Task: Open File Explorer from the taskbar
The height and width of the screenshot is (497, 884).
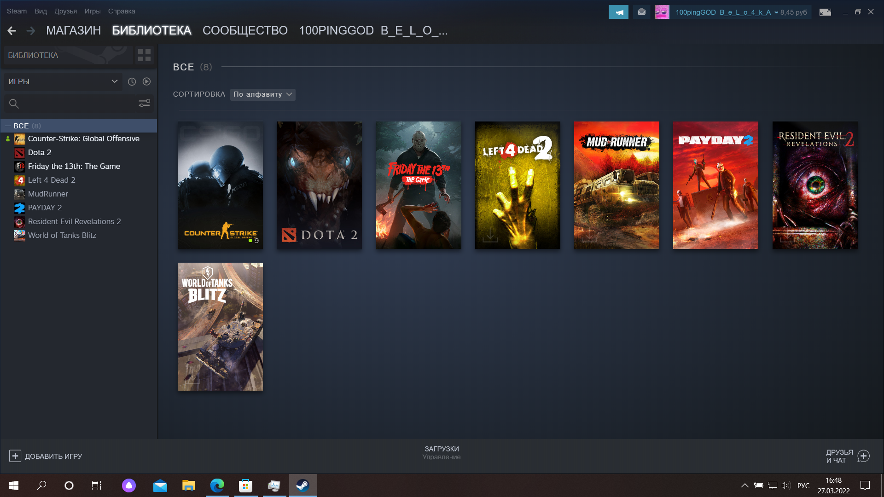Action: point(189,485)
